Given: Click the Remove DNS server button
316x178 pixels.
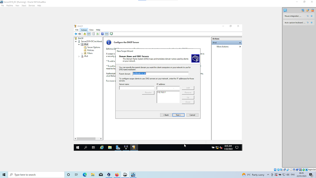Looking at the screenshot, I should coord(188,93).
